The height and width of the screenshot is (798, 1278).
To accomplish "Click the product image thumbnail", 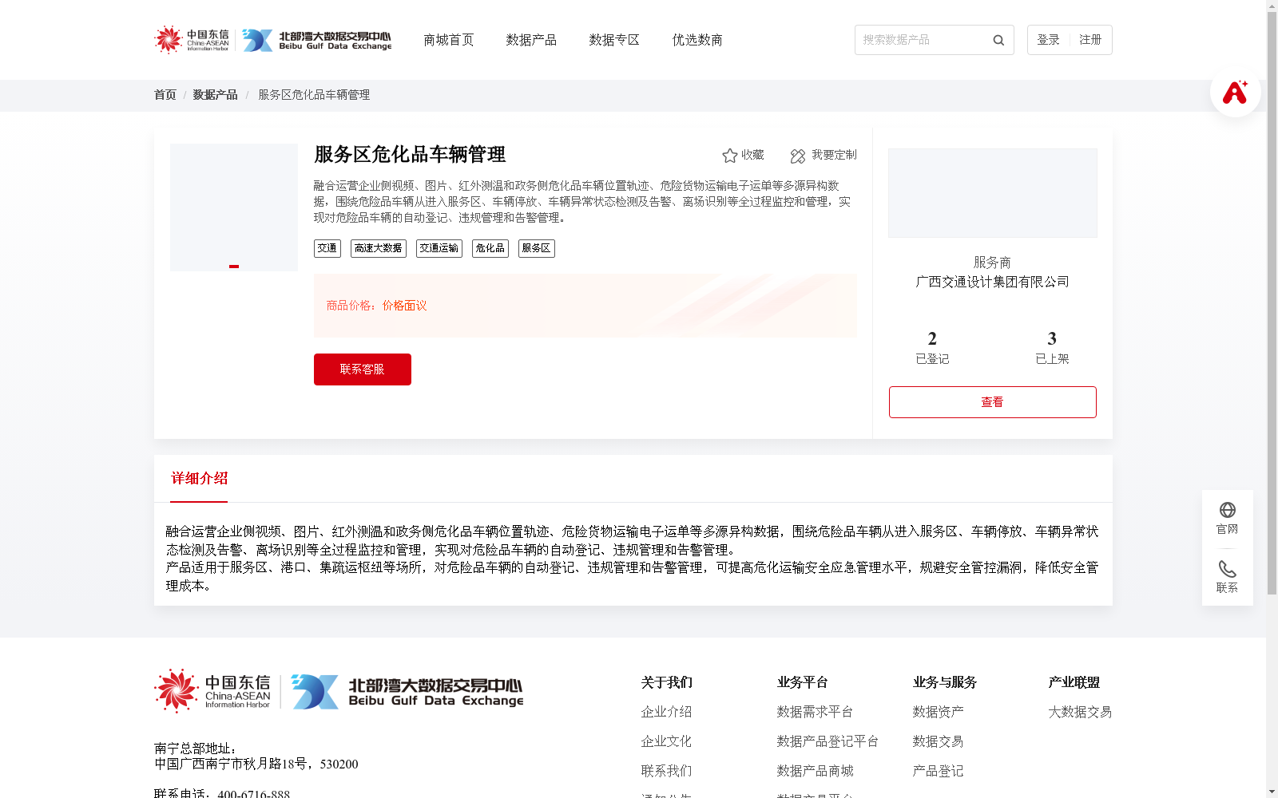I will click(x=234, y=207).
